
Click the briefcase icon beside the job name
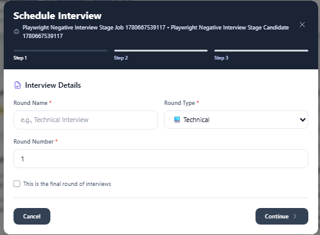pyautogui.click(x=17, y=32)
